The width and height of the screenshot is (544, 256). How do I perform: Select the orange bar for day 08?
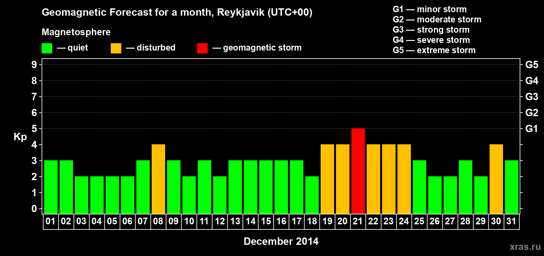tap(158, 179)
